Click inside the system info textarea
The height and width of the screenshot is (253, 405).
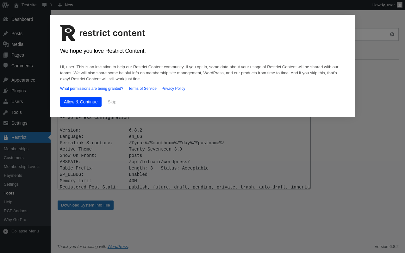coord(184,153)
